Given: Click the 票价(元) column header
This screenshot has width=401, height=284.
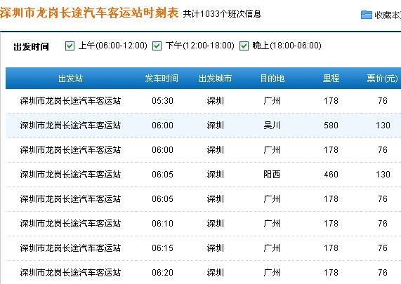Looking at the screenshot, I should (382, 78).
